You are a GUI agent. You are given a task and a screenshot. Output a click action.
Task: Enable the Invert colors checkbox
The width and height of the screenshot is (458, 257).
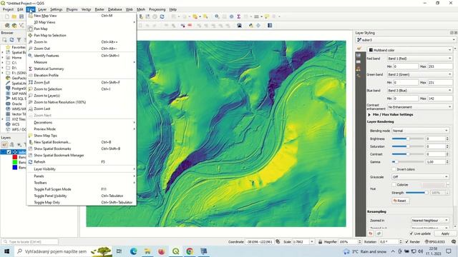[x=394, y=169]
